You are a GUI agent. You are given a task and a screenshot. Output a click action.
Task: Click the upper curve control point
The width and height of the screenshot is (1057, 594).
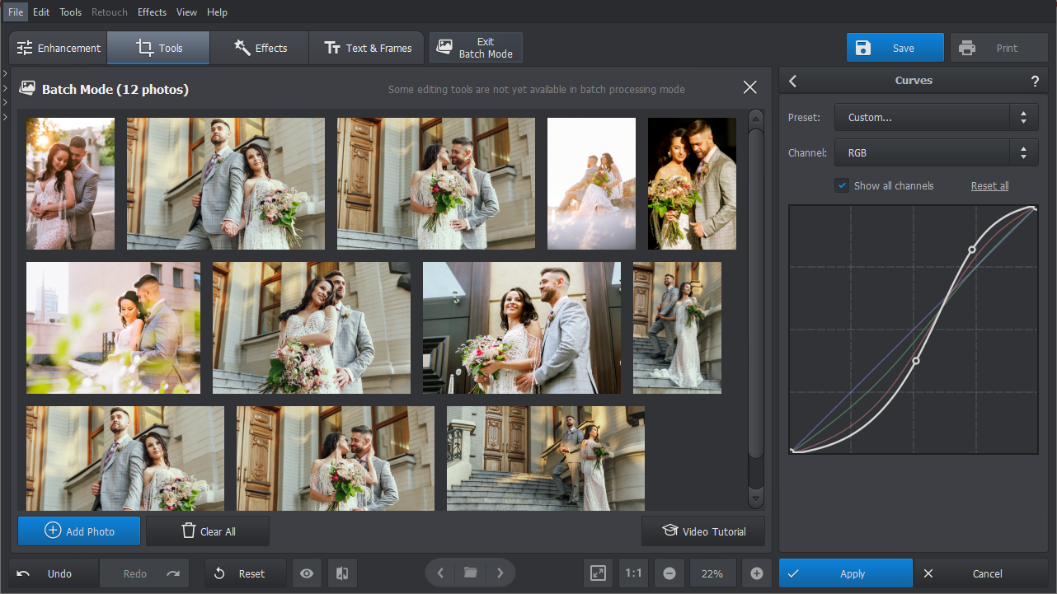point(972,249)
